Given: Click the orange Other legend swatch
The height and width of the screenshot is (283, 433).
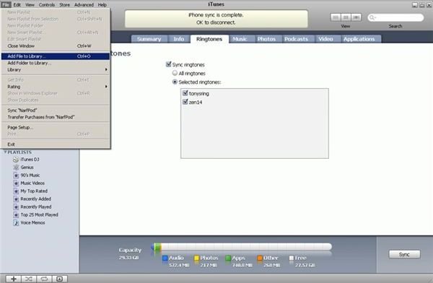Looking at the screenshot, I should click(x=260, y=258).
